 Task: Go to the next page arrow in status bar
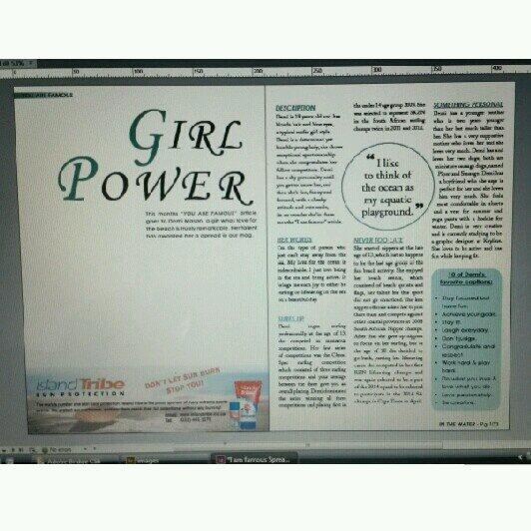coord(14,450)
